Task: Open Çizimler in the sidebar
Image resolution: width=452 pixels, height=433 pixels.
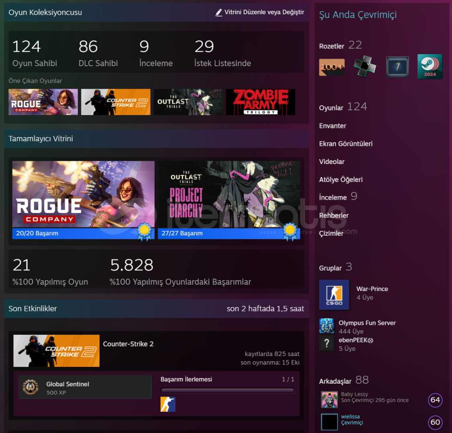Action: pos(331,233)
